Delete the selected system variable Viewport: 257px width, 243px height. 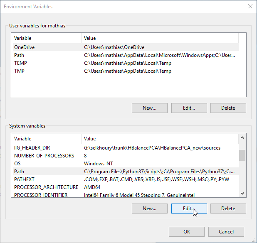[x=228, y=209]
